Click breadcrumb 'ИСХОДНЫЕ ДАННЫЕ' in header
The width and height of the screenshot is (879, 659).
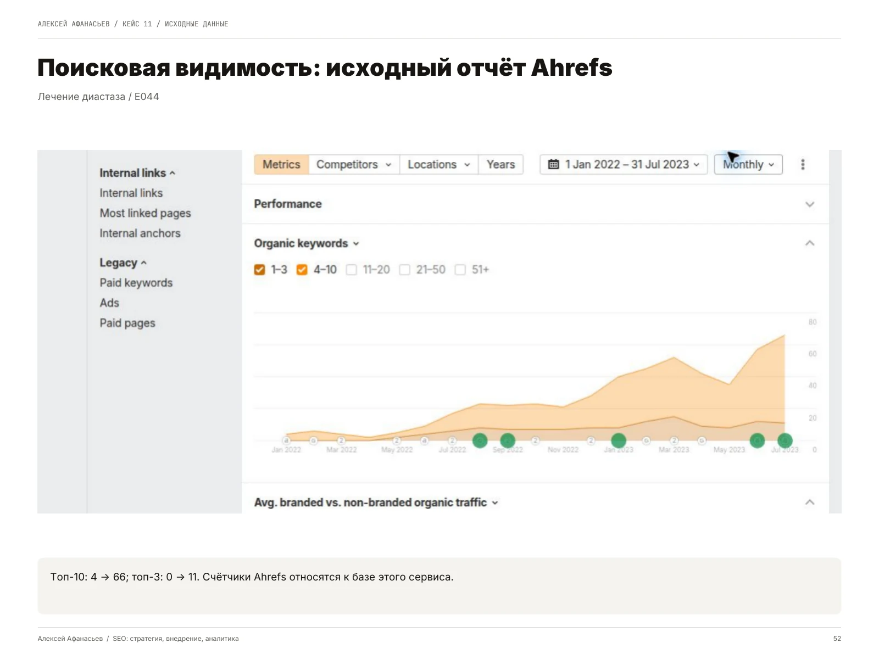click(x=197, y=24)
